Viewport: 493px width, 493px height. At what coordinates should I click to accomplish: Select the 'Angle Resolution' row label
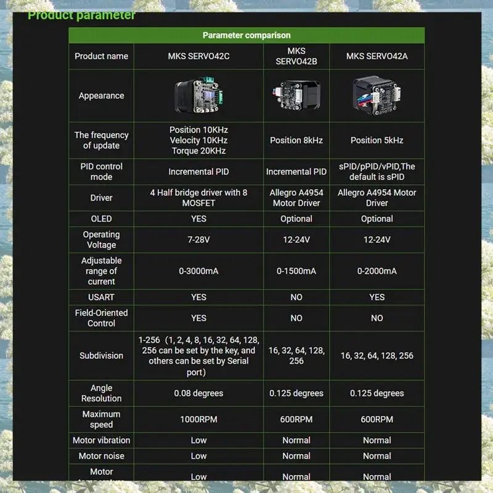pos(101,393)
